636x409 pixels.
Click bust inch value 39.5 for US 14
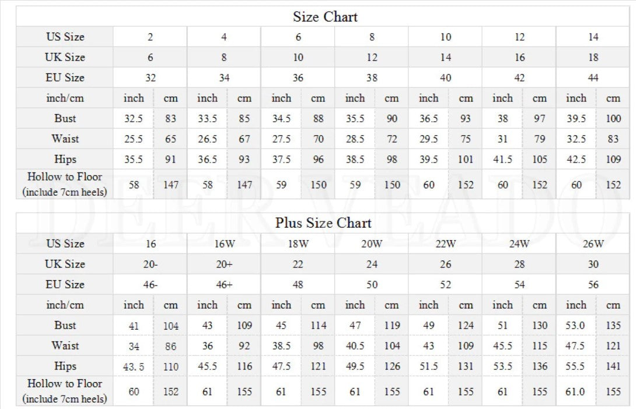[576, 119]
